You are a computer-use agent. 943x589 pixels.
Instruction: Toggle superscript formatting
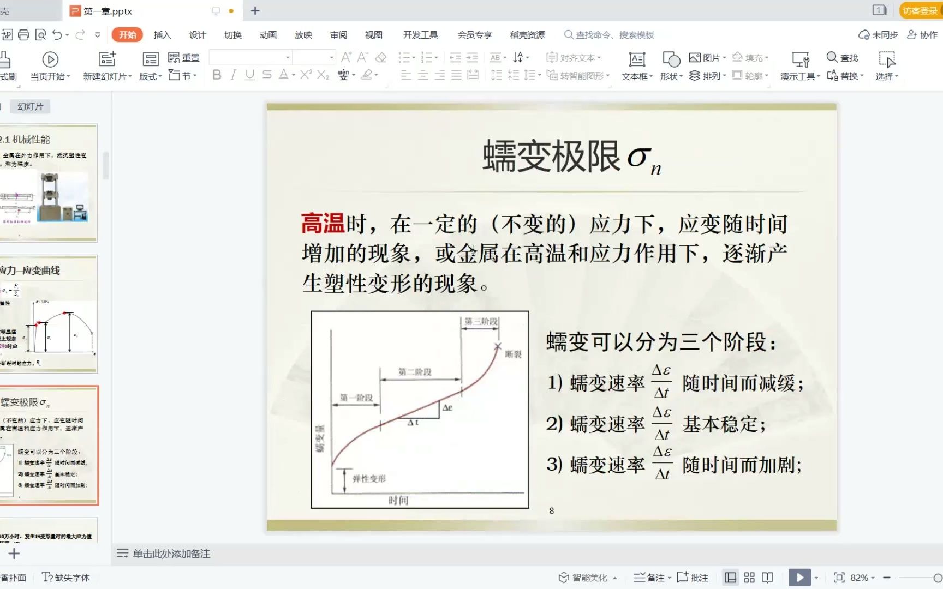click(x=306, y=75)
